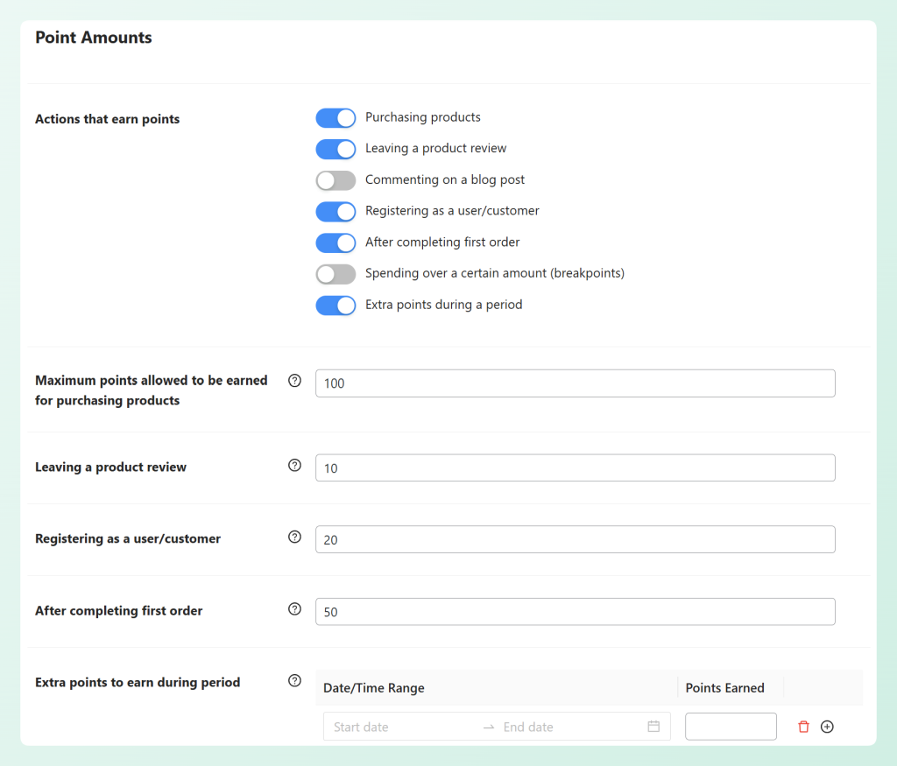The width and height of the screenshot is (897, 766).
Task: Click the Point Amounts heading
Action: pyautogui.click(x=93, y=37)
